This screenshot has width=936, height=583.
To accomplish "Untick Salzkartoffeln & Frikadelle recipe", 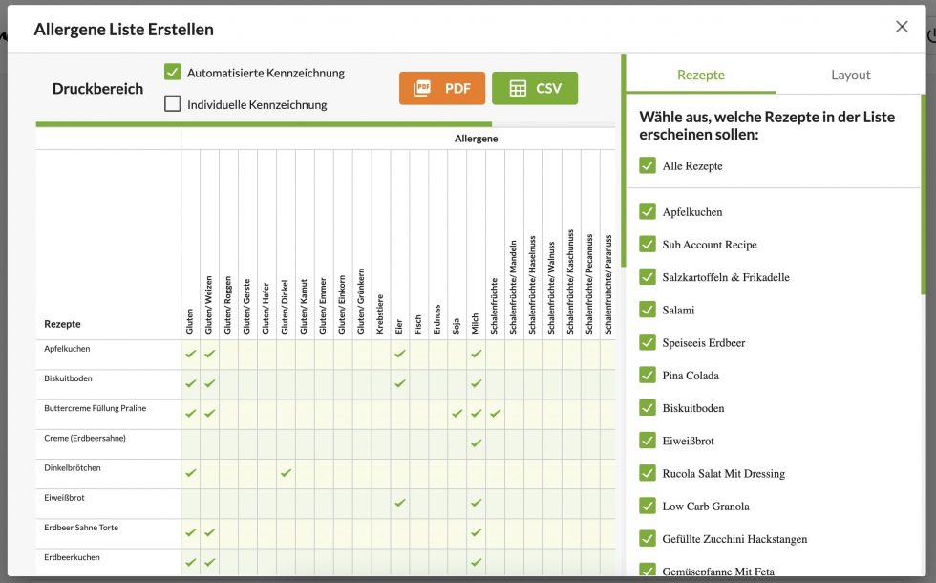I will [648, 277].
